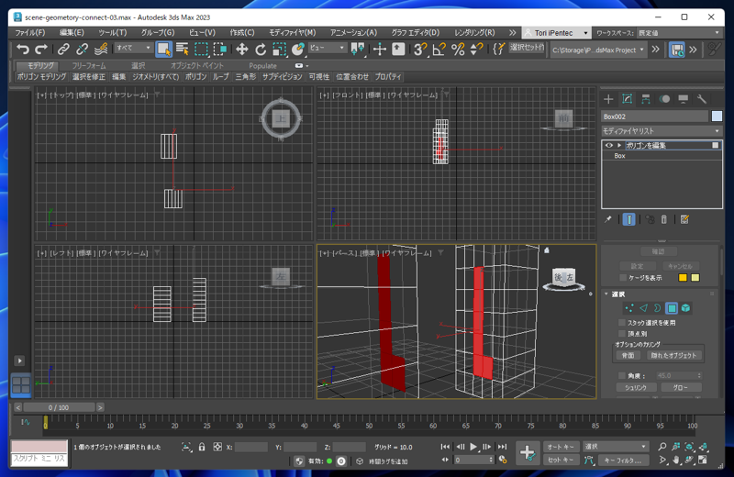This screenshot has height=477, width=734.
Task: Click the キーフィルタ button
Action: (x=622, y=460)
